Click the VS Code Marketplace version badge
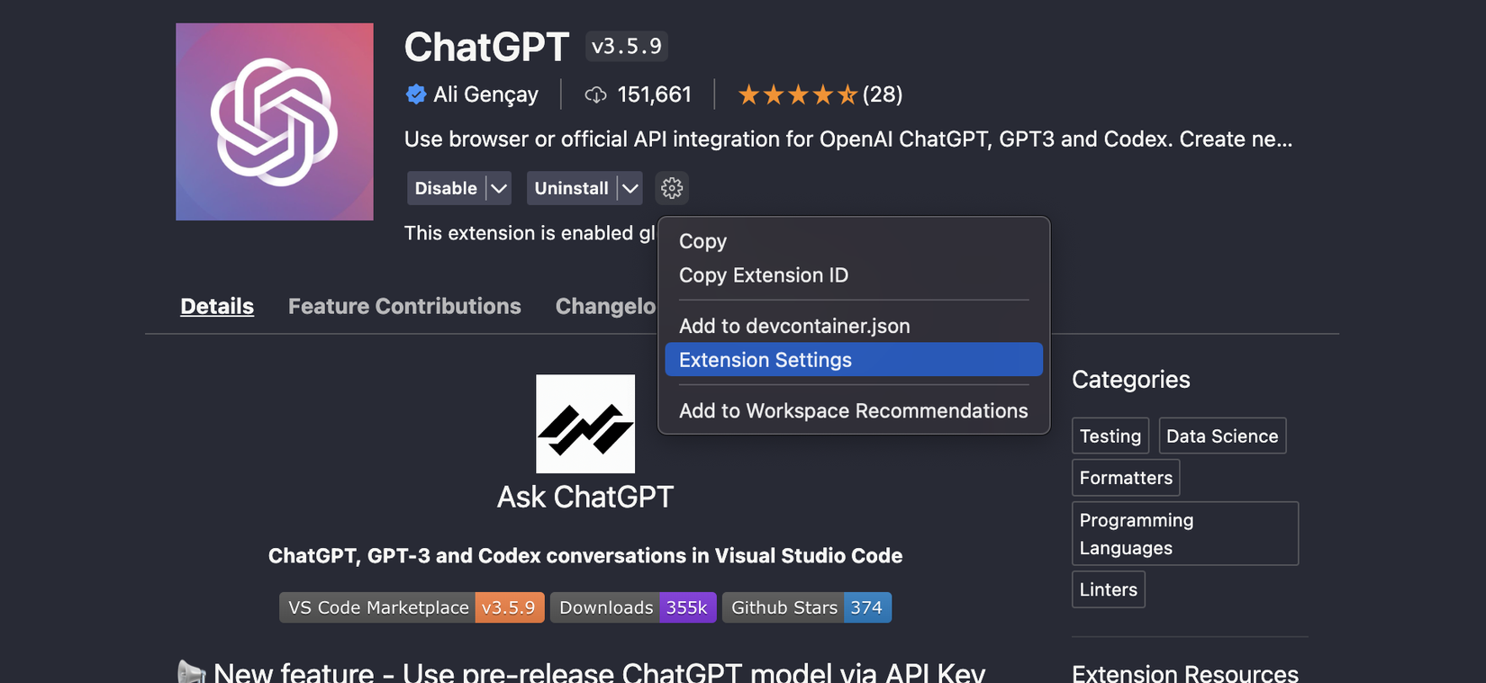The height and width of the screenshot is (683, 1486). coord(412,607)
